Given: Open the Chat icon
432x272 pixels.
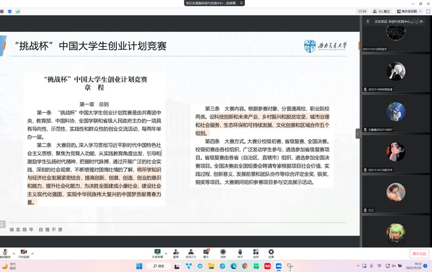Looking at the screenshot, I should (x=206, y=253).
